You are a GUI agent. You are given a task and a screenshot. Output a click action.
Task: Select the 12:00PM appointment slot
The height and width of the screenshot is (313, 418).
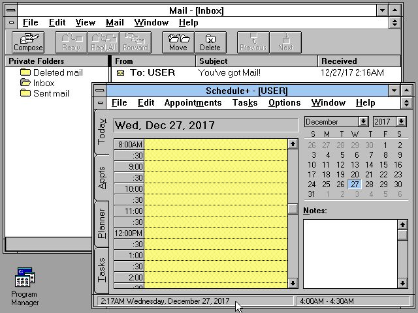click(216, 233)
